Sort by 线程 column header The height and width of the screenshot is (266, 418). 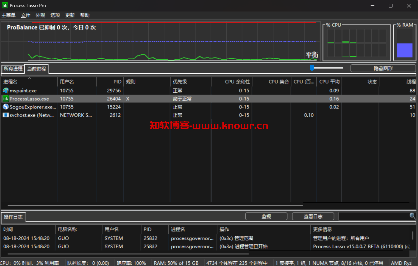click(x=398, y=82)
